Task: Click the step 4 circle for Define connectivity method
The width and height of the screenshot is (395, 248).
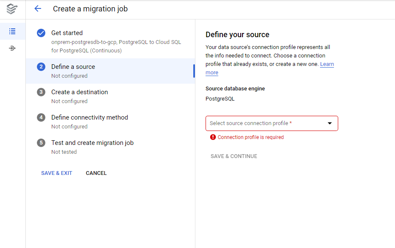Action: coord(41,117)
